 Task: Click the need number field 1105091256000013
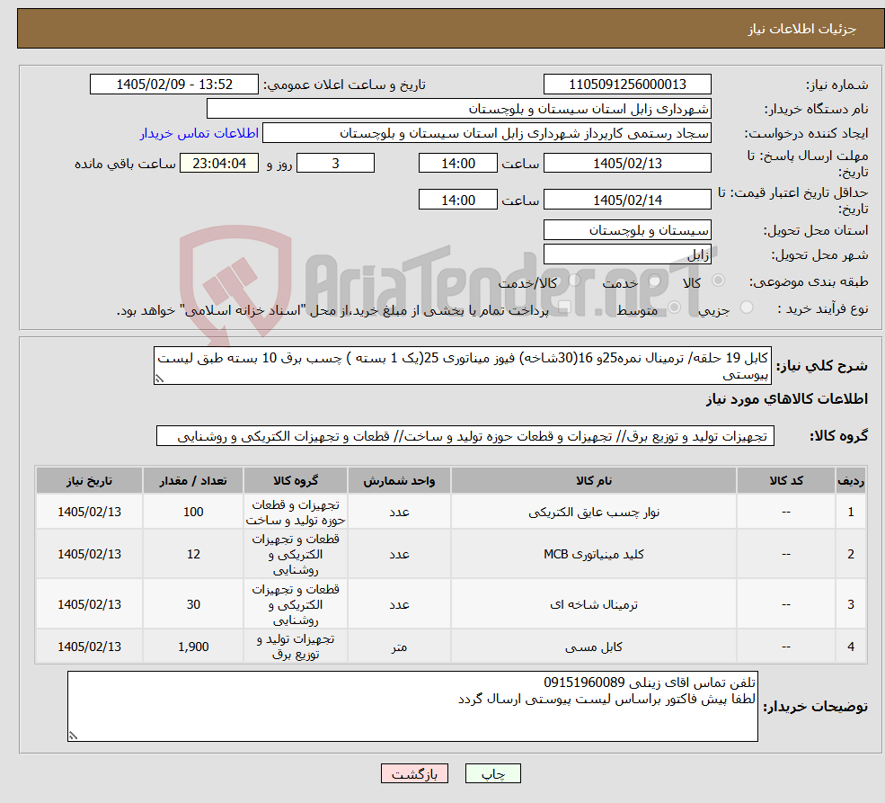coord(627,85)
